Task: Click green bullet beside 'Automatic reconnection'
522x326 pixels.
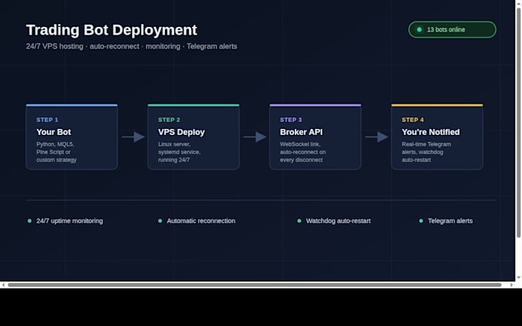Action: click(x=160, y=221)
